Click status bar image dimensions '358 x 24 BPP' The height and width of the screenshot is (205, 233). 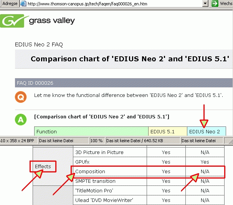click(x=18, y=141)
